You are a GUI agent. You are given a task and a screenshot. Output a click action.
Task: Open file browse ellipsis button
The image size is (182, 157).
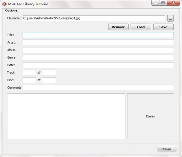(170, 18)
